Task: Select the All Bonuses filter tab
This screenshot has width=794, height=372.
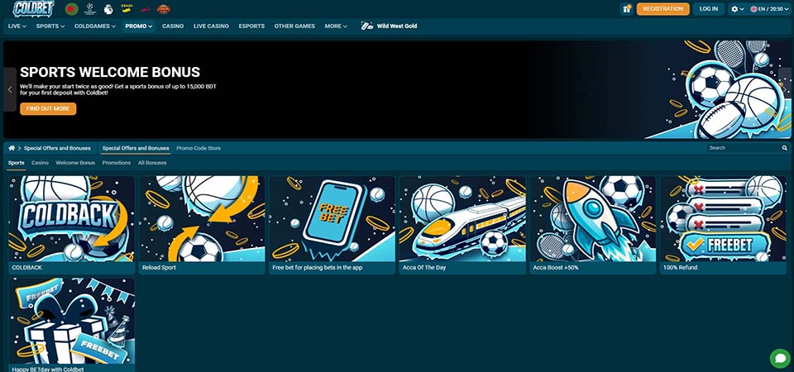Action: click(152, 163)
